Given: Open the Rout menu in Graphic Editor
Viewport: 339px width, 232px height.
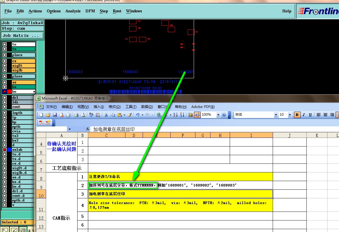Looking at the screenshot, I should point(117,11).
